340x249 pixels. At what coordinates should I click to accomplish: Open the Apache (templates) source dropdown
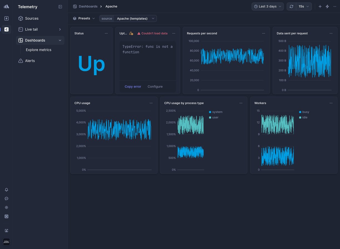coord(135,19)
